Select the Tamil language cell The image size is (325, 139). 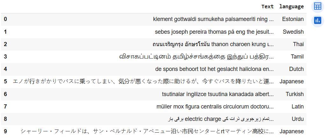click(297, 57)
